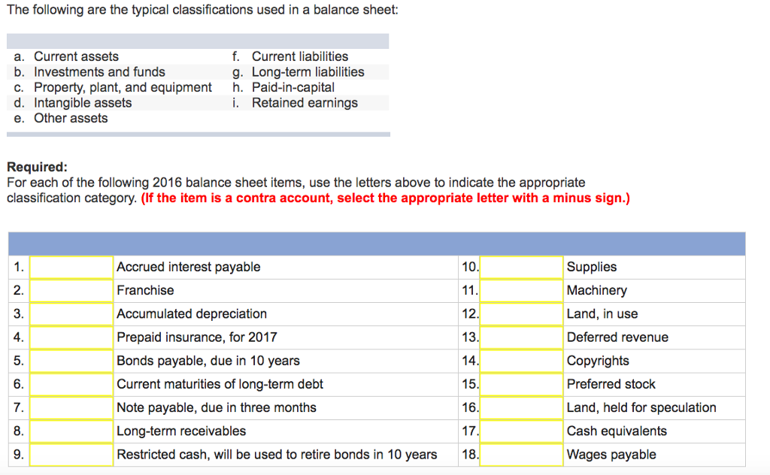Viewport: 770px width, 475px height.
Task: Select the answer field for Bonds payable
Action: pos(71,361)
